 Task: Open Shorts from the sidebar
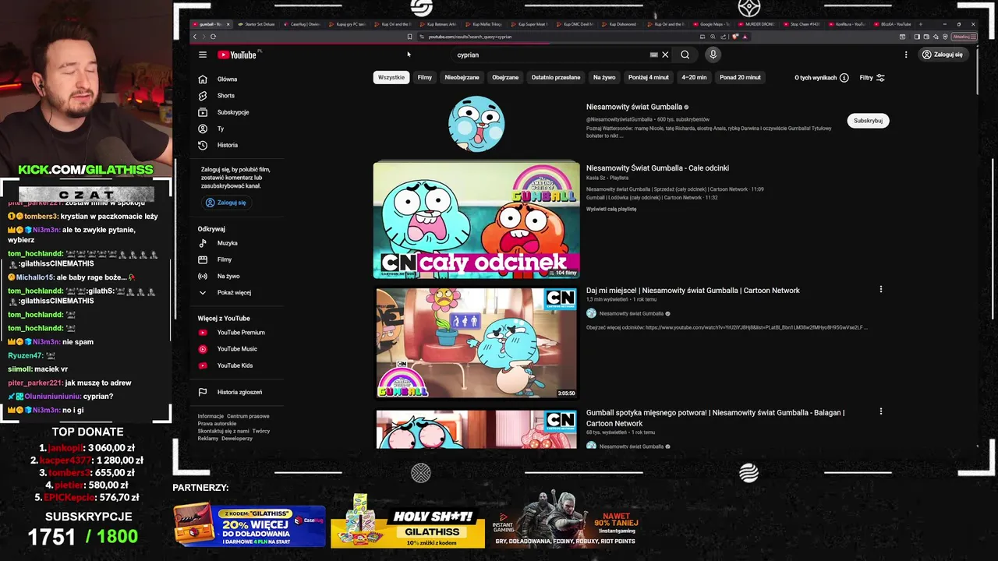coord(225,95)
